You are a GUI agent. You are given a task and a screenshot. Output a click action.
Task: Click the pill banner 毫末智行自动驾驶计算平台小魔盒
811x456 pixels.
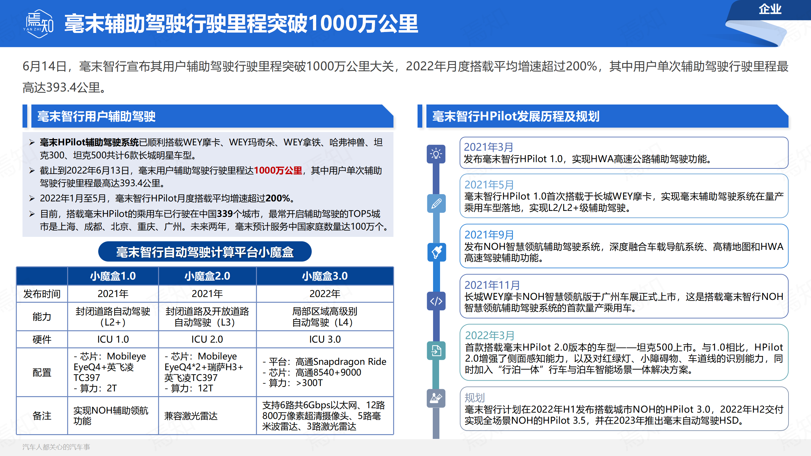[205, 252]
